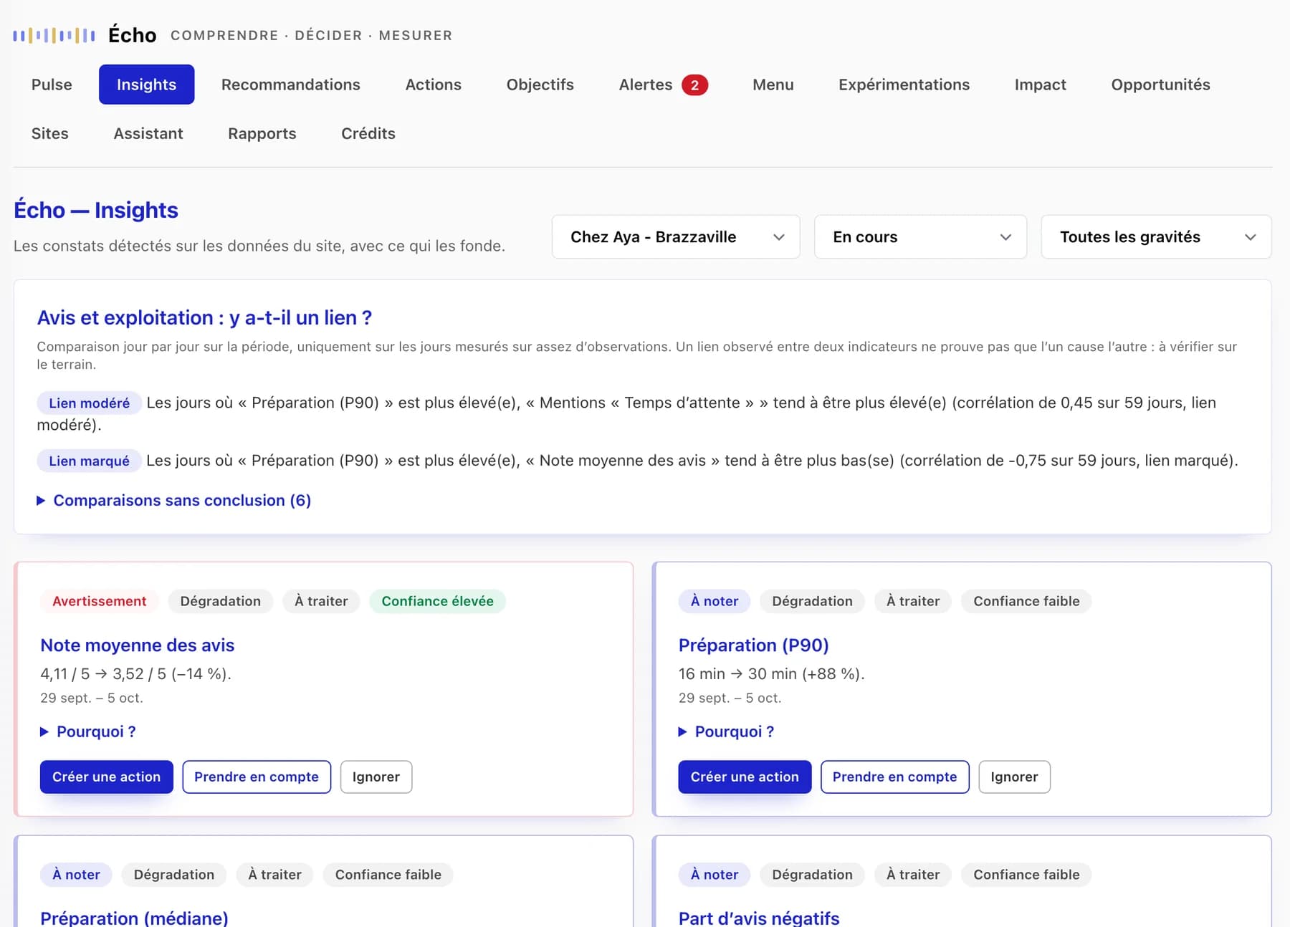1290x927 pixels.
Task: Click the Avis et exploitation heading
Action: pyautogui.click(x=204, y=317)
